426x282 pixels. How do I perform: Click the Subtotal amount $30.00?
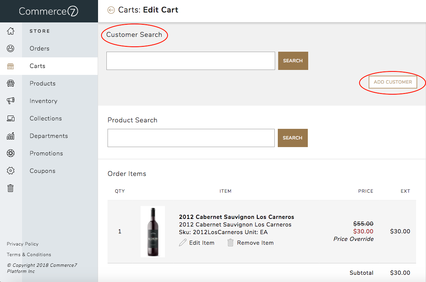[x=400, y=273]
